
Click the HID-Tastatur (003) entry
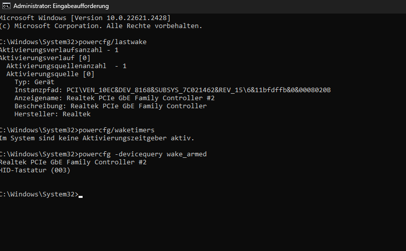click(35, 170)
